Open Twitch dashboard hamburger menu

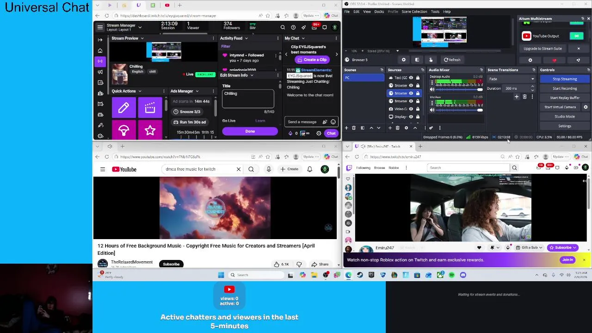point(100,27)
